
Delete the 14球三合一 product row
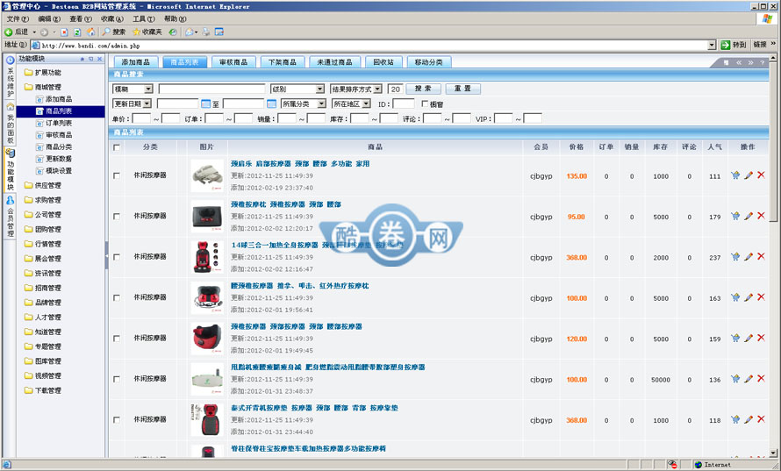pos(761,256)
